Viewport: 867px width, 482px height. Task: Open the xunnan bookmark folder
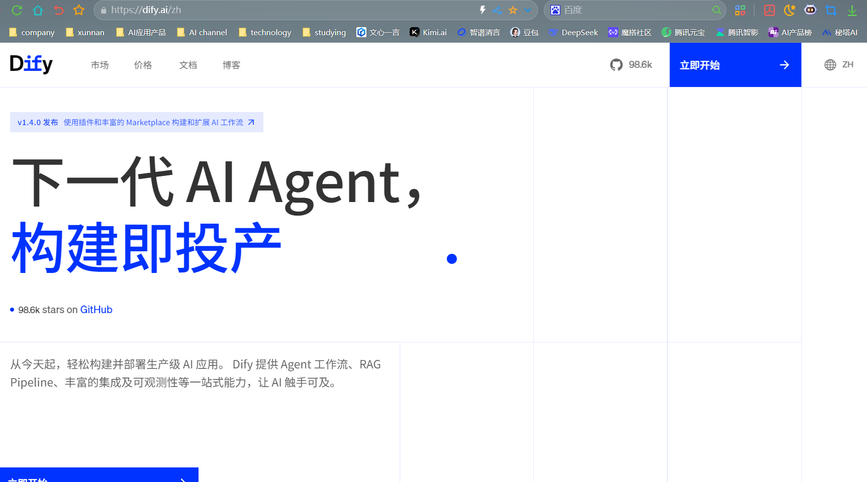point(85,32)
